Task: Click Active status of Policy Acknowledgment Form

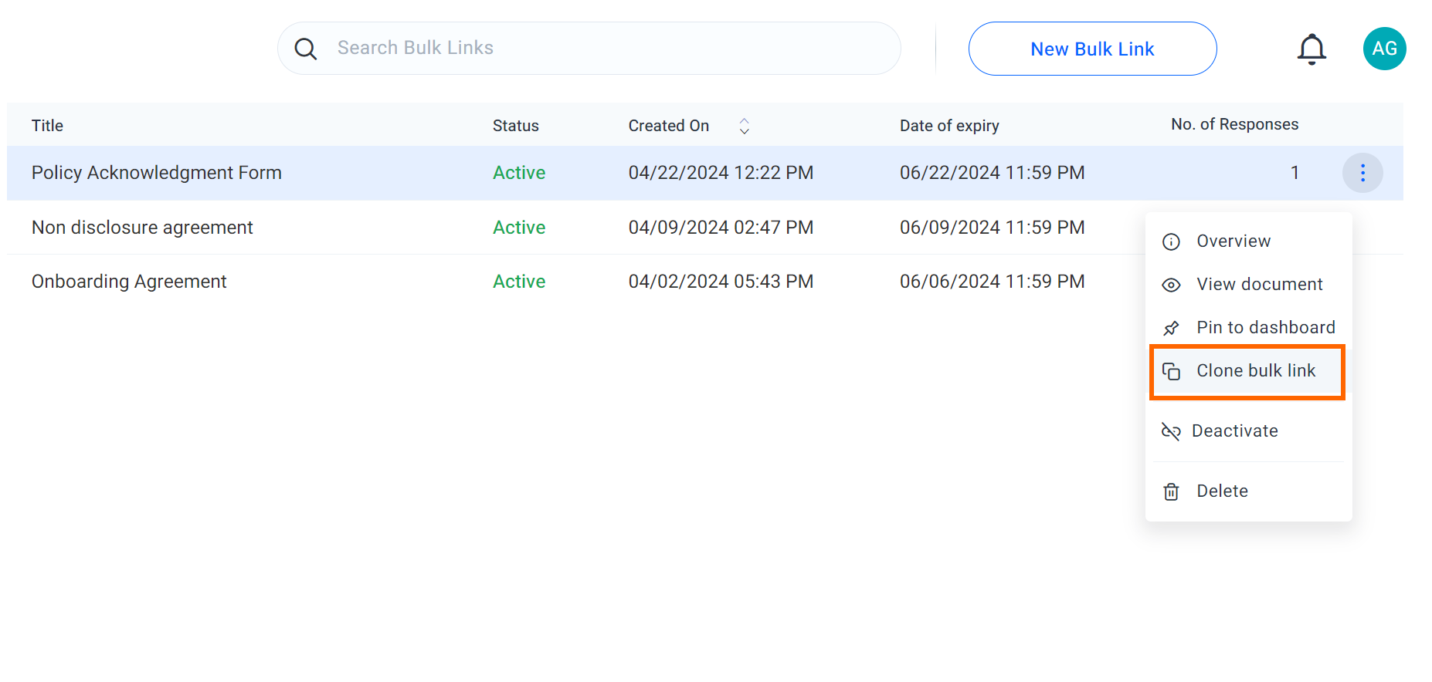Action: click(519, 173)
